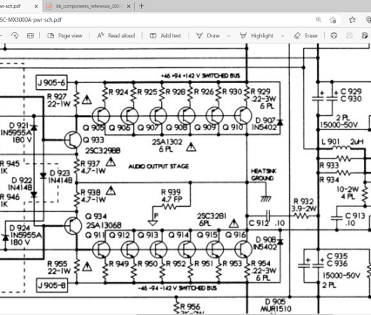This screenshot has width=371, height=315.
Task: Click the J 905-8 connector label
Action: (x=51, y=285)
